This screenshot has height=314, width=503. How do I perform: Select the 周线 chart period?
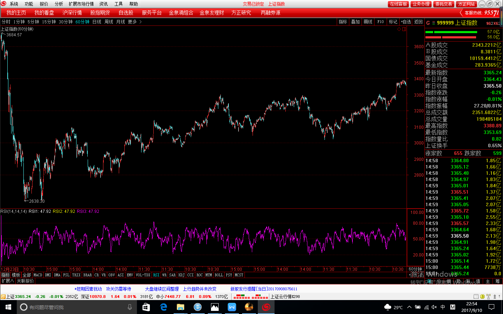pyautogui.click(x=109, y=22)
